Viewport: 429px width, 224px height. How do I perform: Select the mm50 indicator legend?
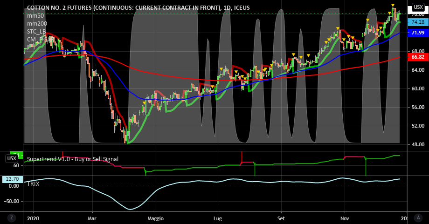click(x=35, y=15)
